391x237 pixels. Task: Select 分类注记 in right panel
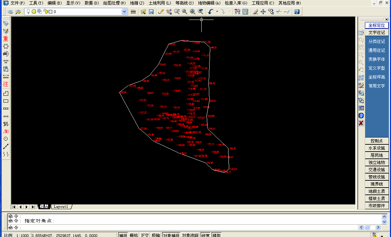click(377, 41)
